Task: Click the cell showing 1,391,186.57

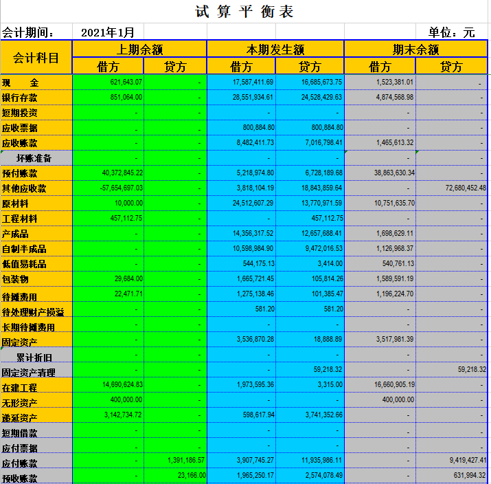Action: [175, 461]
